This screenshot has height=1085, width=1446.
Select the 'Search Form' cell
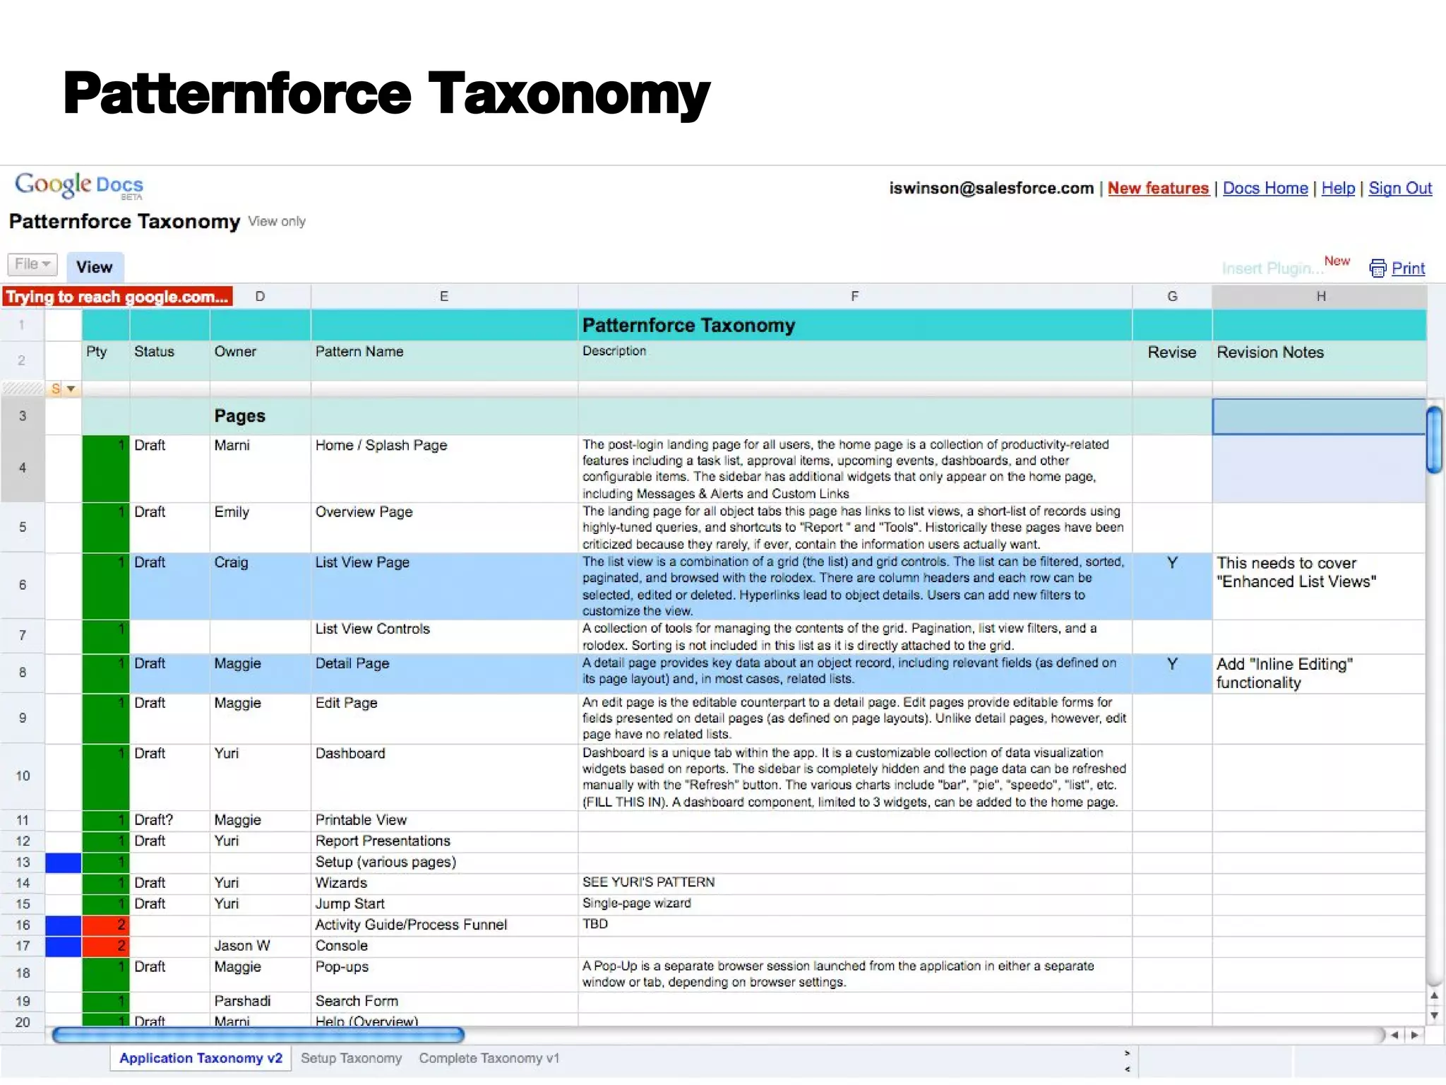(444, 1002)
